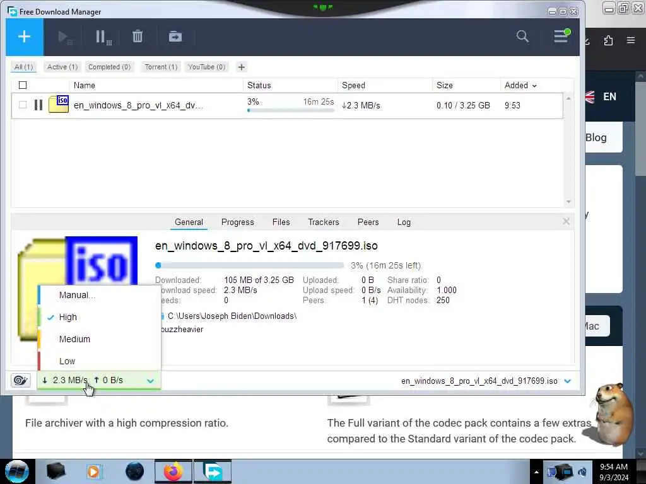
Task: Click the Blog button in browser
Action: click(x=596, y=137)
